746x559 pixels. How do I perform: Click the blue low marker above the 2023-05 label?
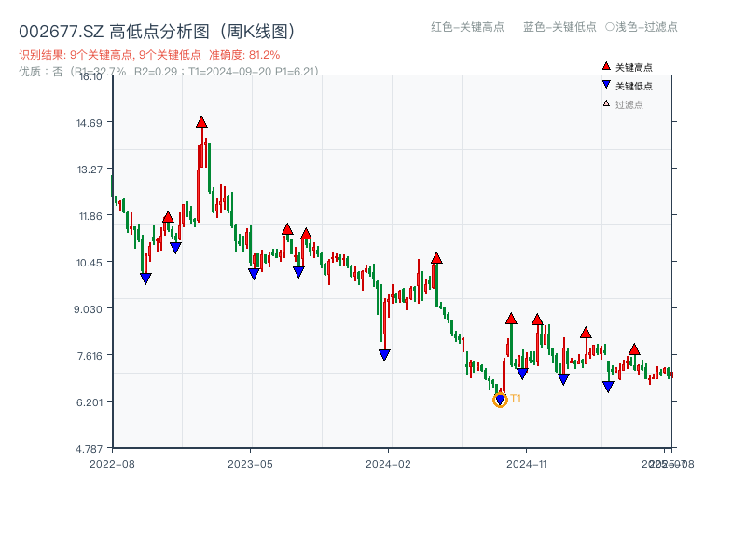(254, 274)
